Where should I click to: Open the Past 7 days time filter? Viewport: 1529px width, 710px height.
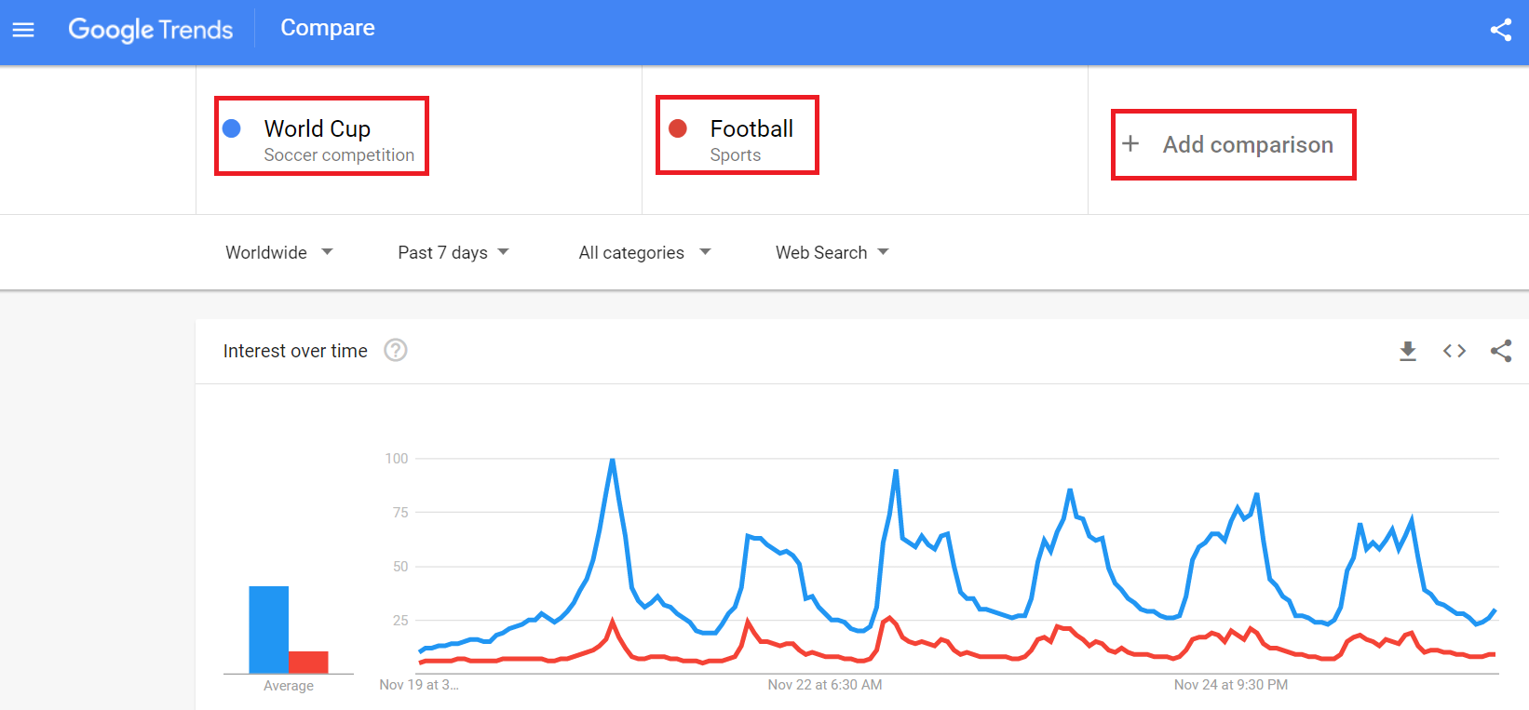coord(453,252)
